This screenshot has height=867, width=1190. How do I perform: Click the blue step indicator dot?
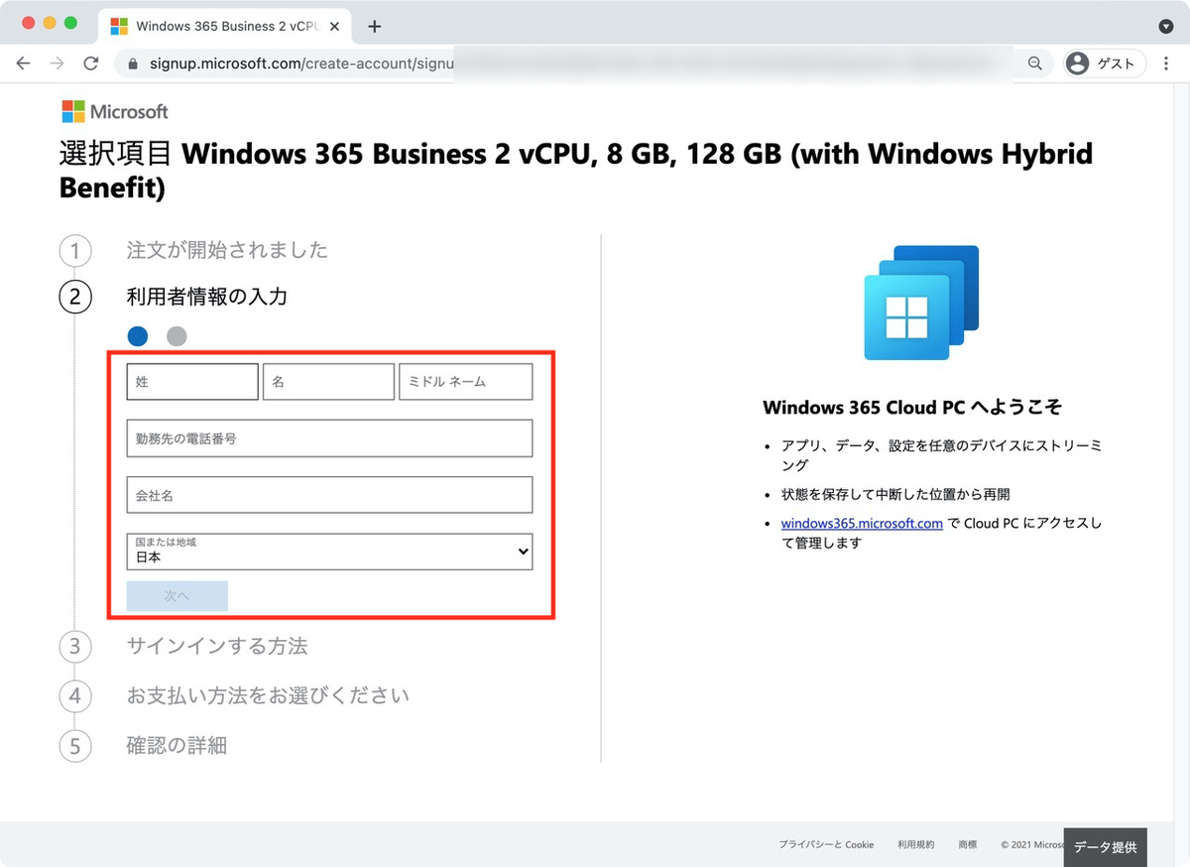coord(138,336)
